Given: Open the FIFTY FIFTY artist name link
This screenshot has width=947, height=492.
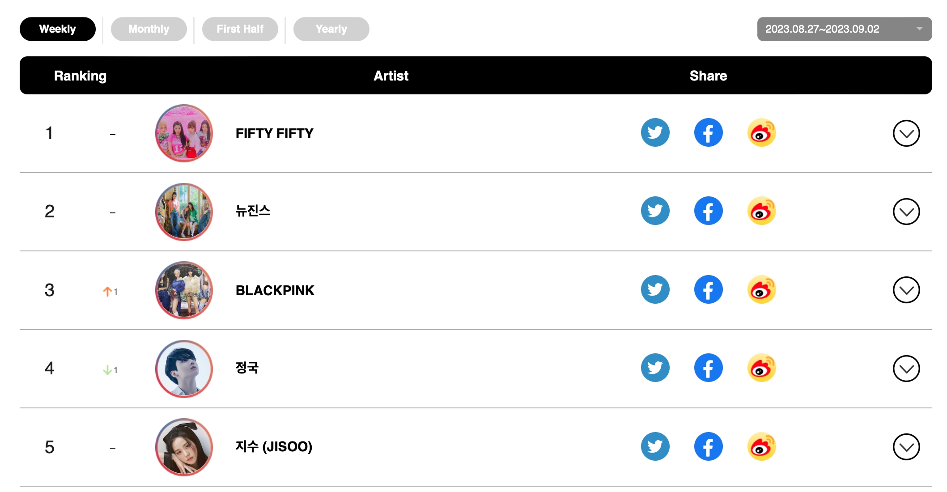Looking at the screenshot, I should [274, 133].
